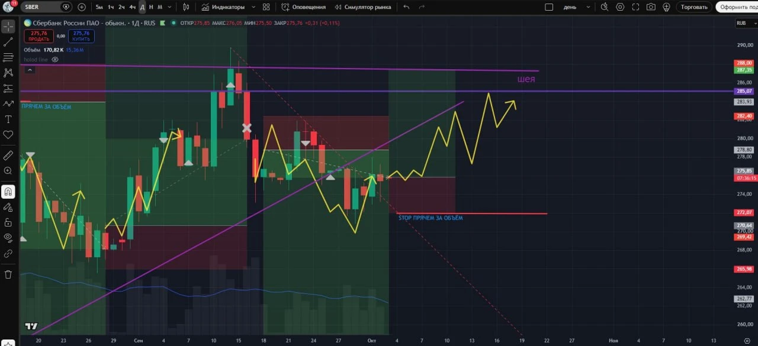The image size is (758, 346).
Task: Toggle magnet mode on drawing toolbar
Action: 8,192
